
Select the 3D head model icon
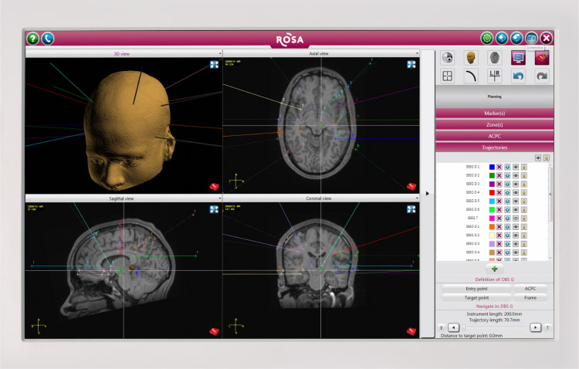point(469,57)
